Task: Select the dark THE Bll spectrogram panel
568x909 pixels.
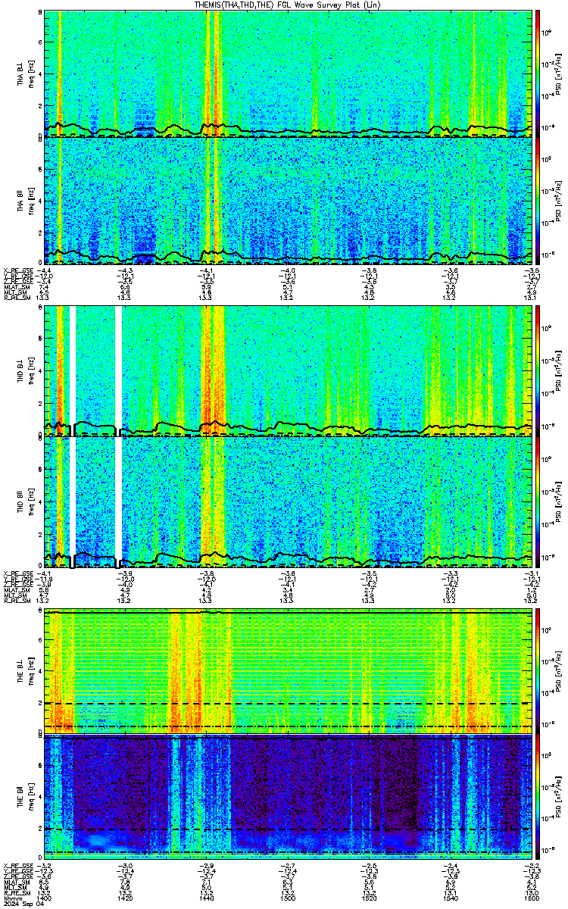Action: [x=289, y=798]
